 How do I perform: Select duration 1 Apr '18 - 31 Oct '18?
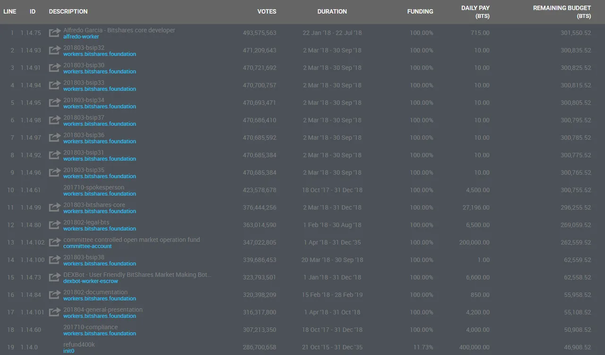click(x=332, y=313)
